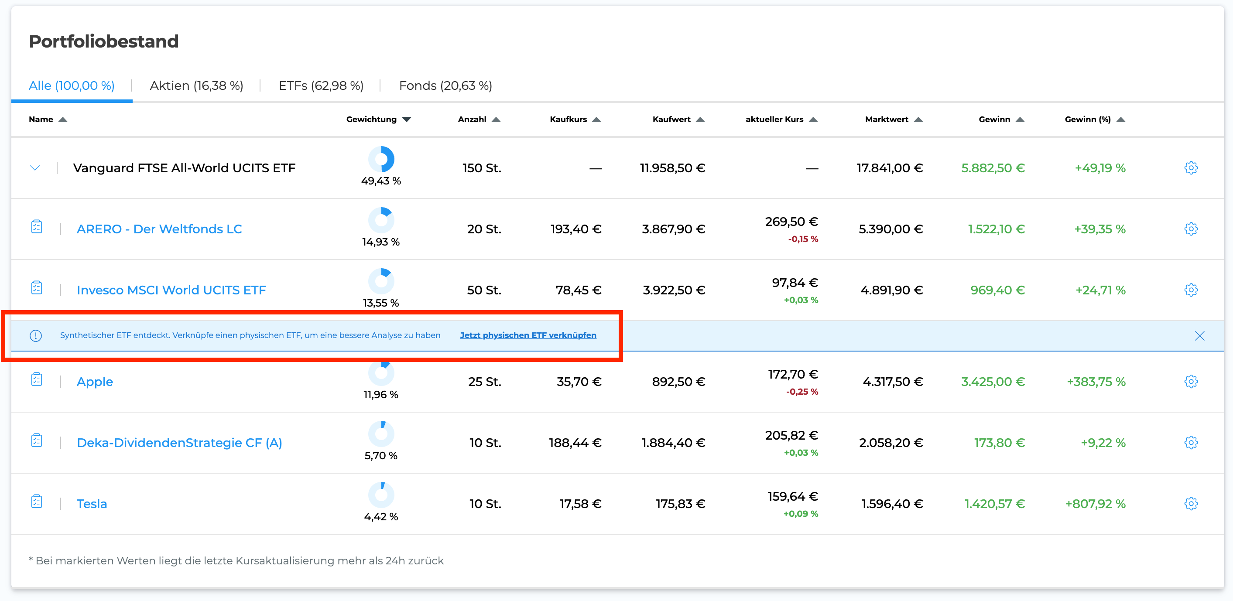Switch to the Aktien (16,38 %) tab
The width and height of the screenshot is (1233, 601).
(x=196, y=85)
